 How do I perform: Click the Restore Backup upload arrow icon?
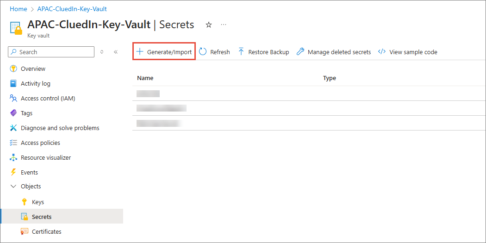(241, 52)
